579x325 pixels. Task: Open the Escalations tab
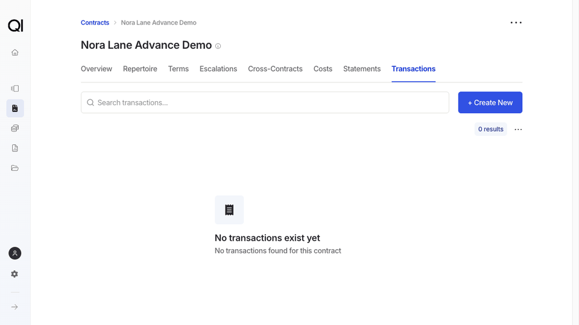pos(218,69)
